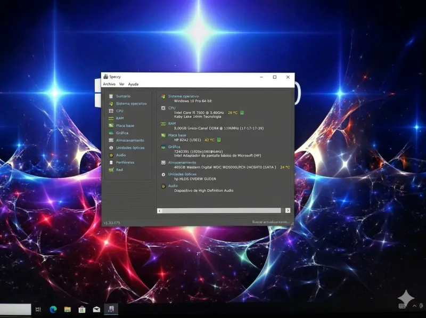Click the storage temperature 24 °C reading

pyautogui.click(x=285, y=167)
